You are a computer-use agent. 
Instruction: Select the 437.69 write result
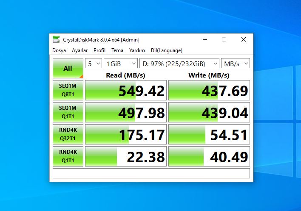pos(209,90)
